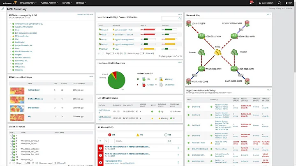
Task: Click the All Alerts search input field
Action: (141, 141)
